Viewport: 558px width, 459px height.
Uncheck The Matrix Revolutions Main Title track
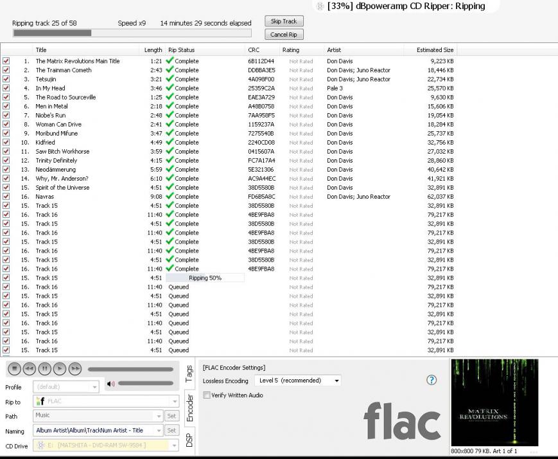(x=6, y=61)
